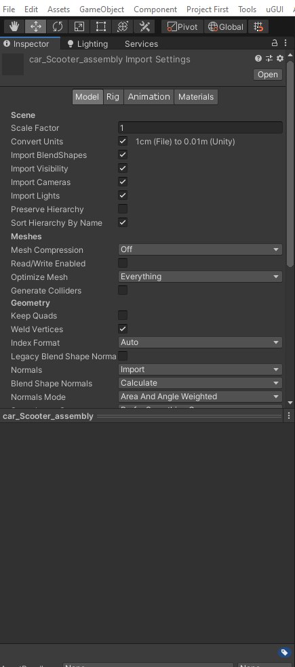Expand the Optimize Mesh dropdown
The width and height of the screenshot is (295, 667).
pos(200,277)
